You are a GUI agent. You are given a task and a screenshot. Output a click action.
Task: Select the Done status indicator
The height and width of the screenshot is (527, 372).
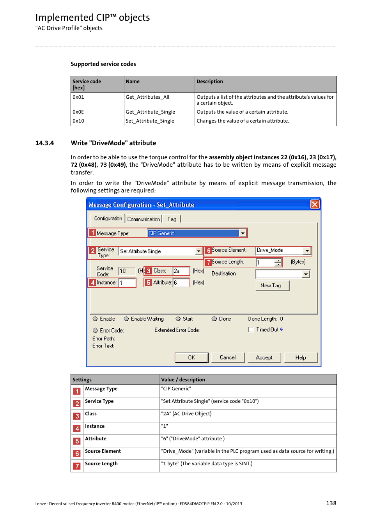(214, 319)
